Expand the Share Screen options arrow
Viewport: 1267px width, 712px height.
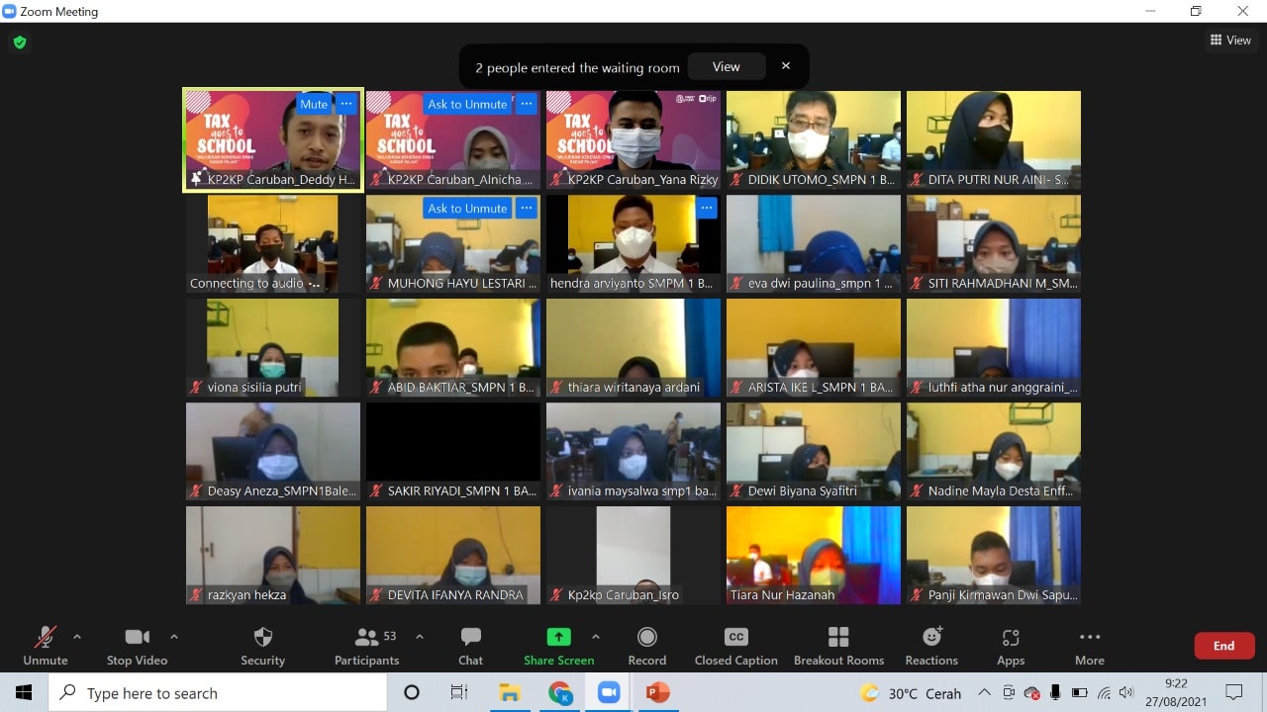point(595,637)
